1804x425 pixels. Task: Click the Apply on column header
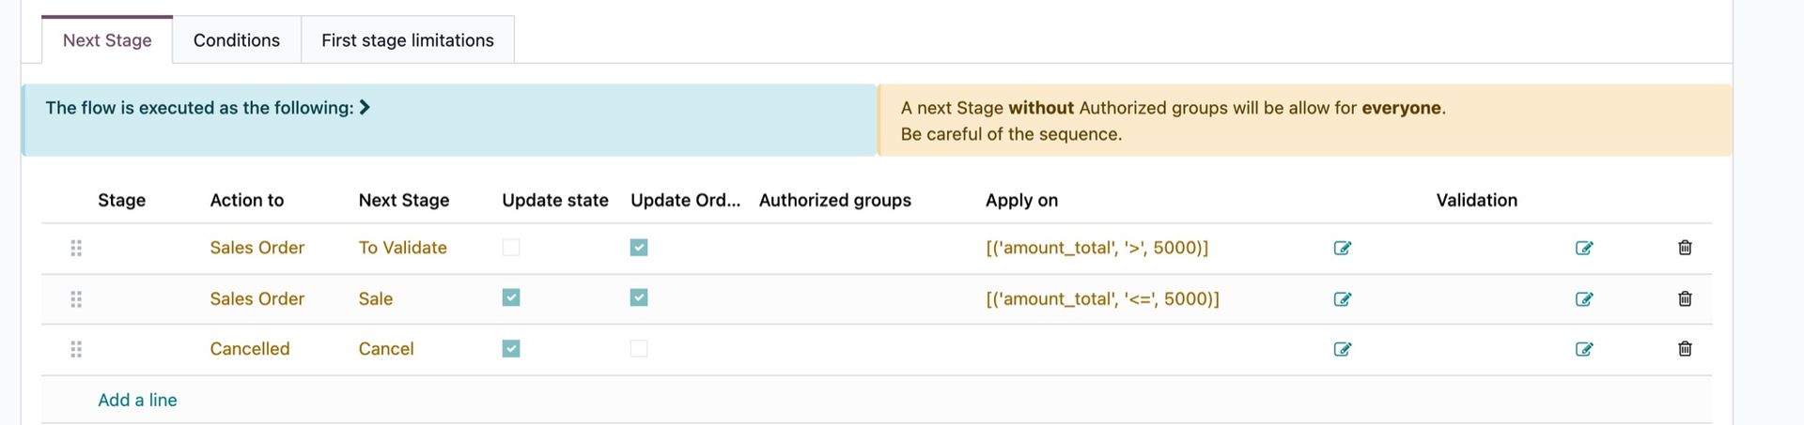[1021, 200]
